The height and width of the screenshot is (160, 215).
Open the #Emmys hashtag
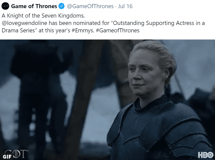[83, 30]
